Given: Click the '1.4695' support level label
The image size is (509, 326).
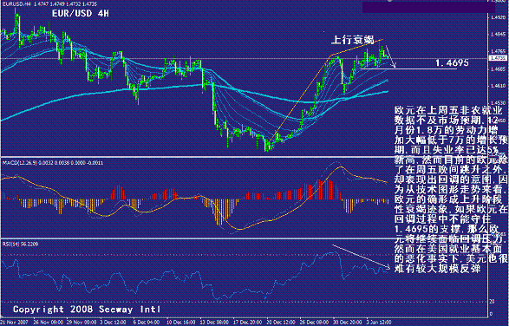Looking at the screenshot, I should tap(452, 63).
